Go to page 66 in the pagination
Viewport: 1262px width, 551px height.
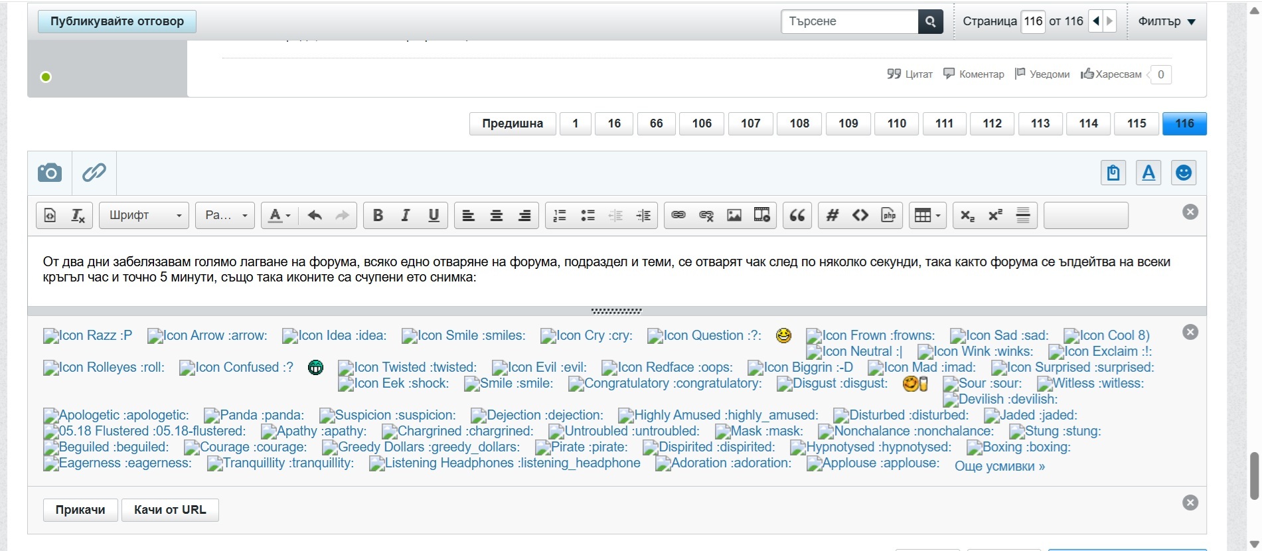tap(657, 123)
